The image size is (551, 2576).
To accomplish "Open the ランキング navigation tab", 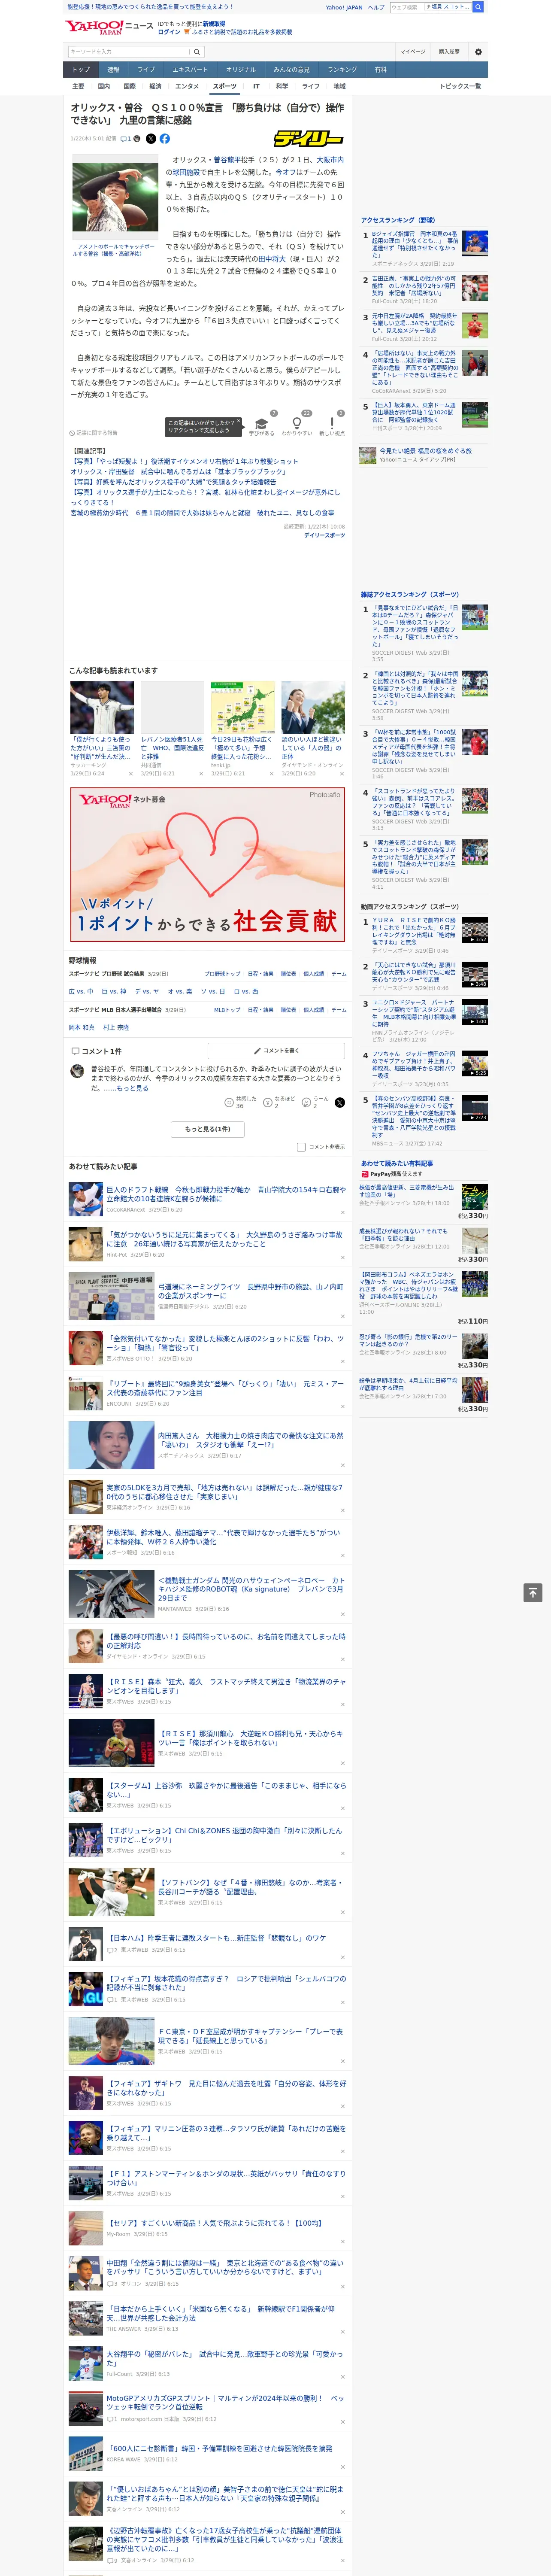I will (x=342, y=70).
